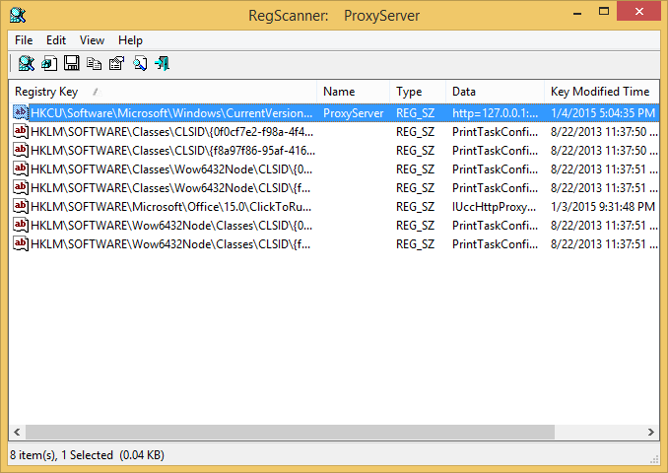Click the IUccHttpProxy... data cell
The width and height of the screenshot is (668, 473).
(495, 207)
